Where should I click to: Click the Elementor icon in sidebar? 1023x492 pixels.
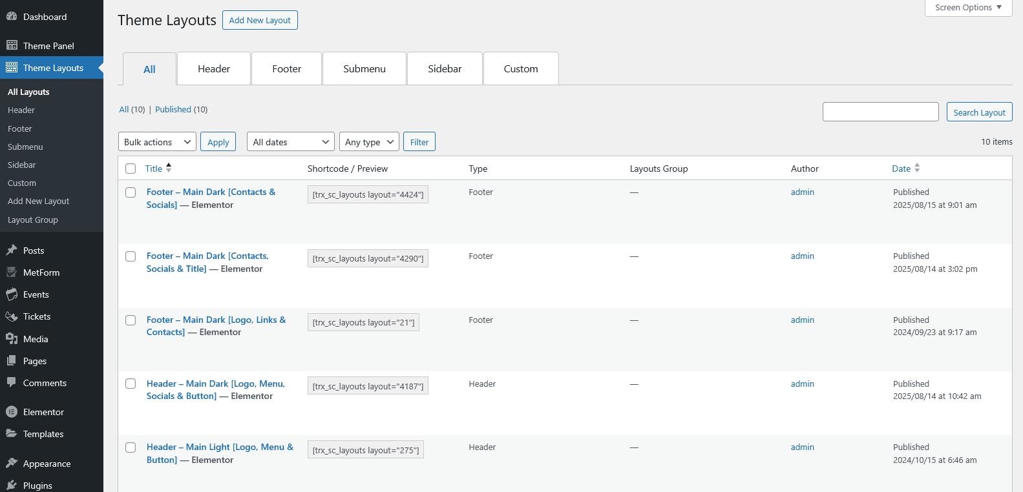click(x=12, y=412)
